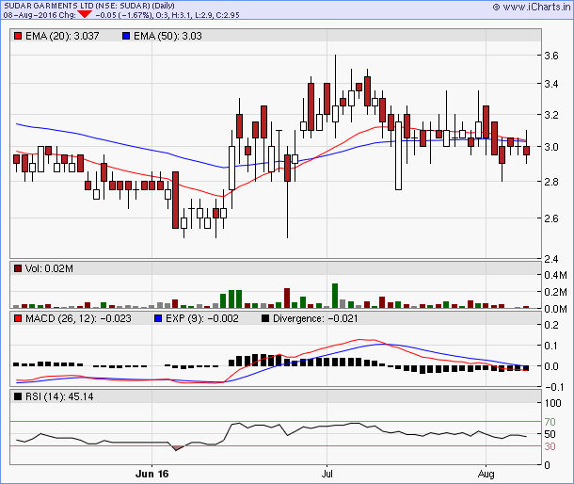Click the 2.4 price axis label
Viewport: 574px width, 484px height.
point(550,259)
